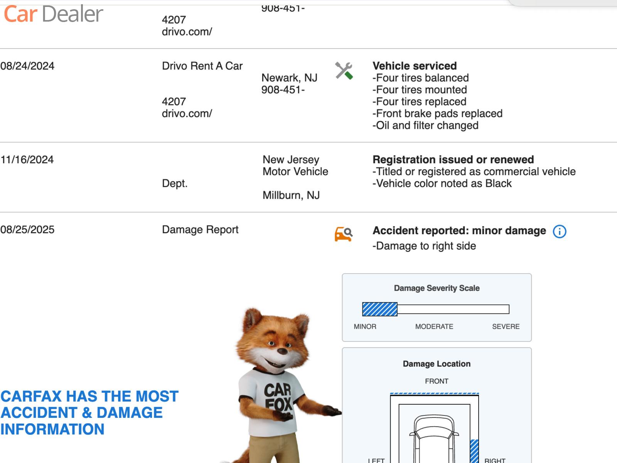617x463 pixels.
Task: Click the MODERATE severity label
Action: coord(434,326)
